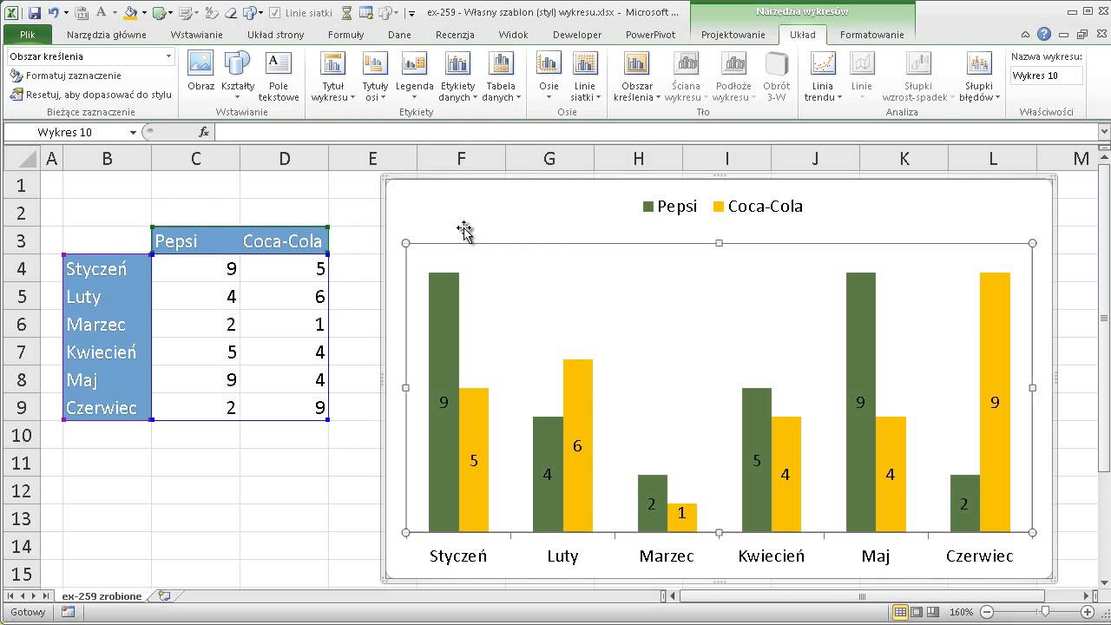Customize Quick Access Toolbar dropdown
The height and width of the screenshot is (625, 1111).
click(411, 13)
